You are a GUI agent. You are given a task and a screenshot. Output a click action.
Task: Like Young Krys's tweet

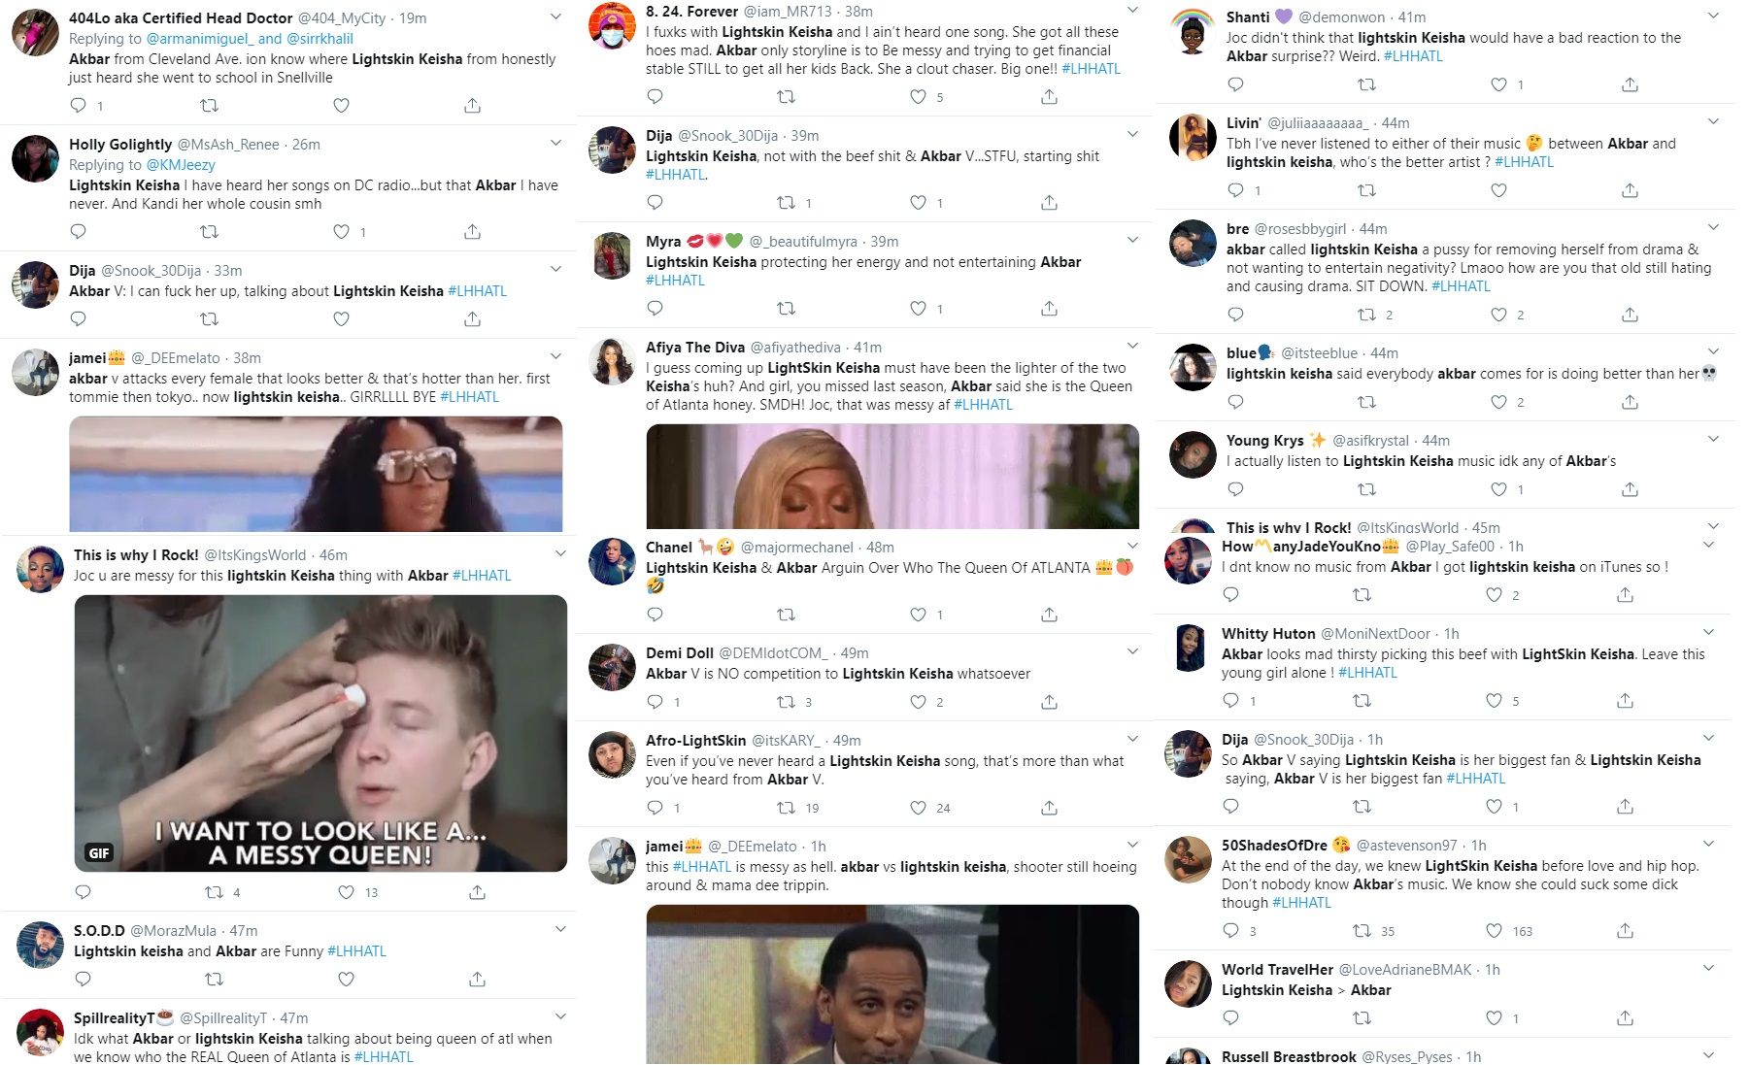1498,489
